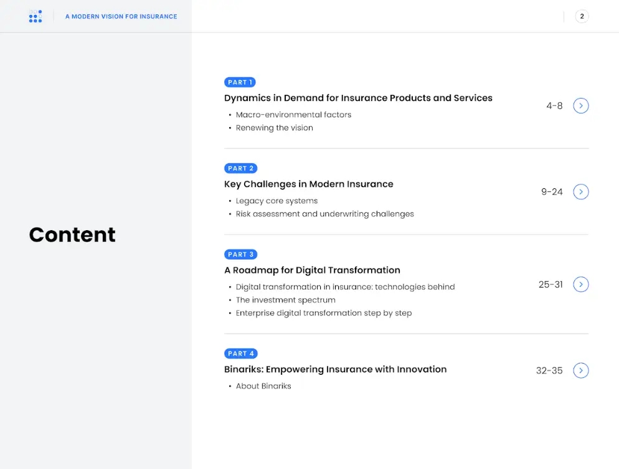Click the header title A Modern Vision for Insurance
Viewport: 619px width, 469px height.
tap(121, 16)
